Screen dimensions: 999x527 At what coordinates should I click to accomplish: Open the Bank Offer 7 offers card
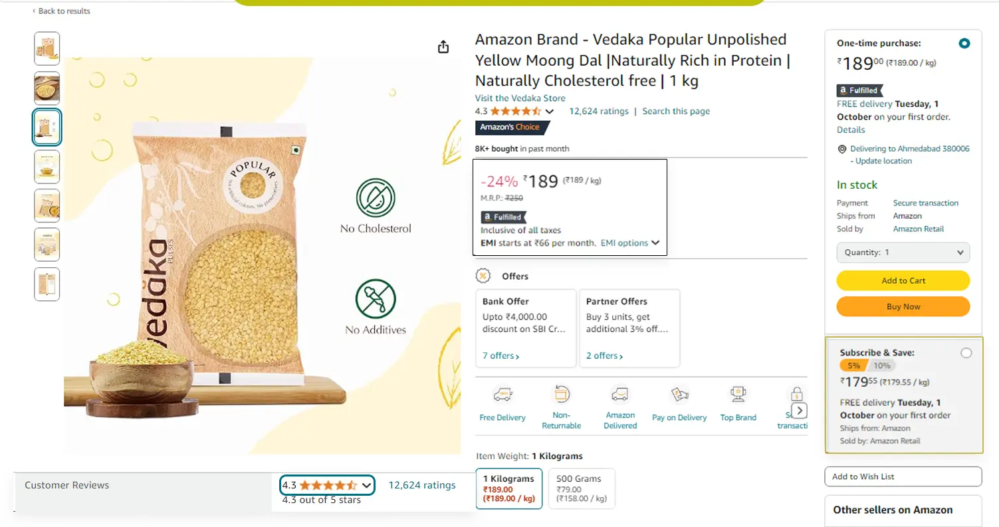click(x=526, y=328)
